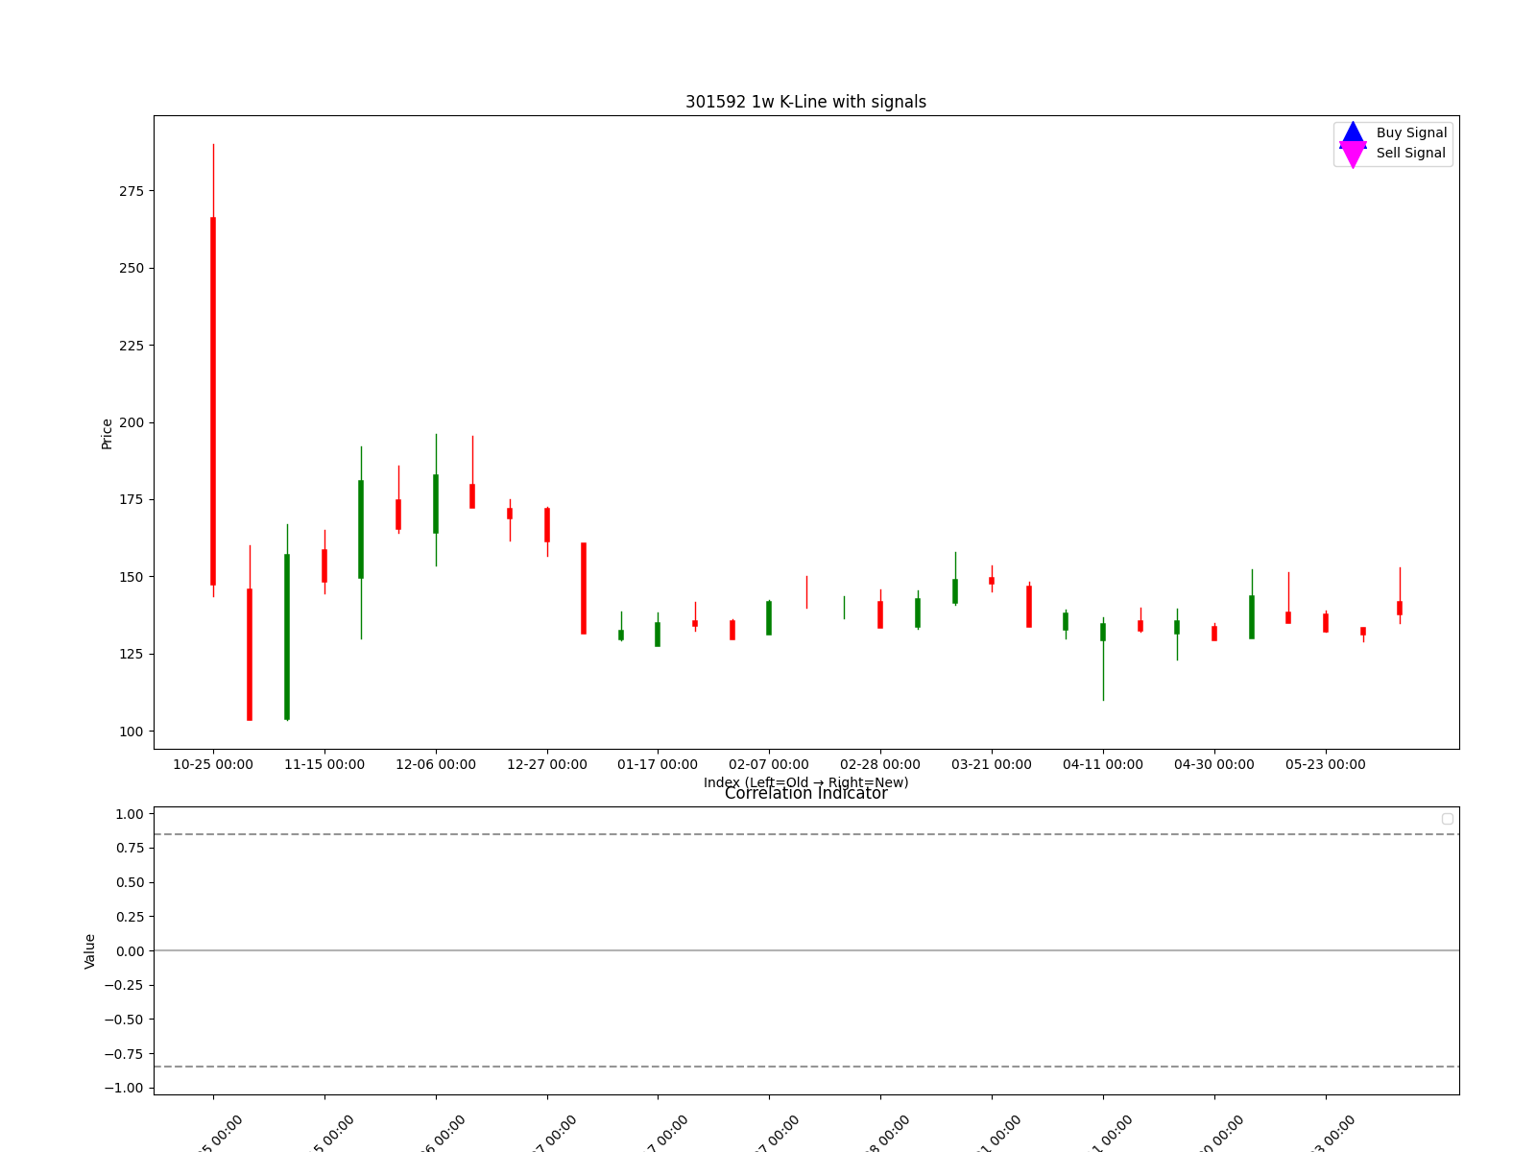Image resolution: width=1536 pixels, height=1152 pixels.
Task: Click the 250 price tick label
Action: 132,268
